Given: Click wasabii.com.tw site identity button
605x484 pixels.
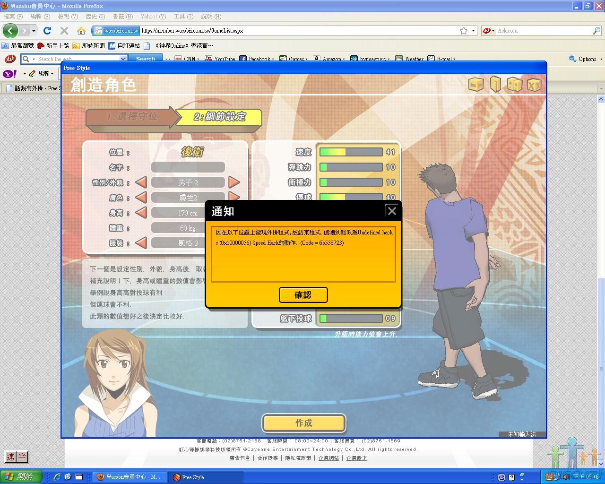Looking at the screenshot, I should click(116, 31).
